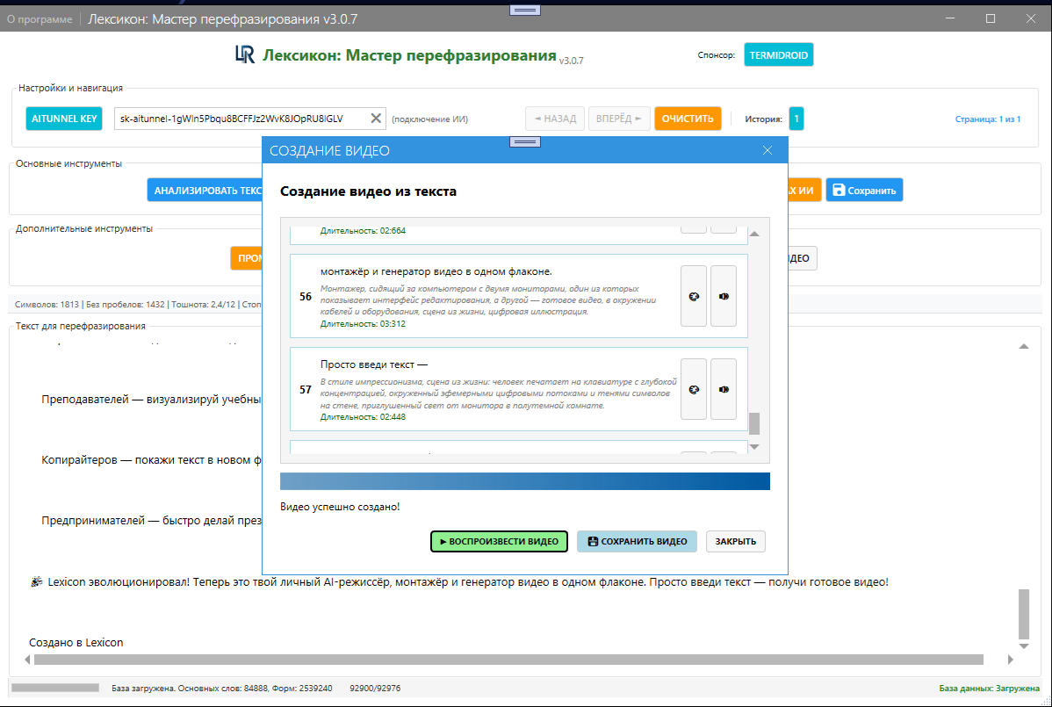This screenshot has width=1052, height=707.
Task: Click the video creation progress bar
Action: tap(524, 481)
